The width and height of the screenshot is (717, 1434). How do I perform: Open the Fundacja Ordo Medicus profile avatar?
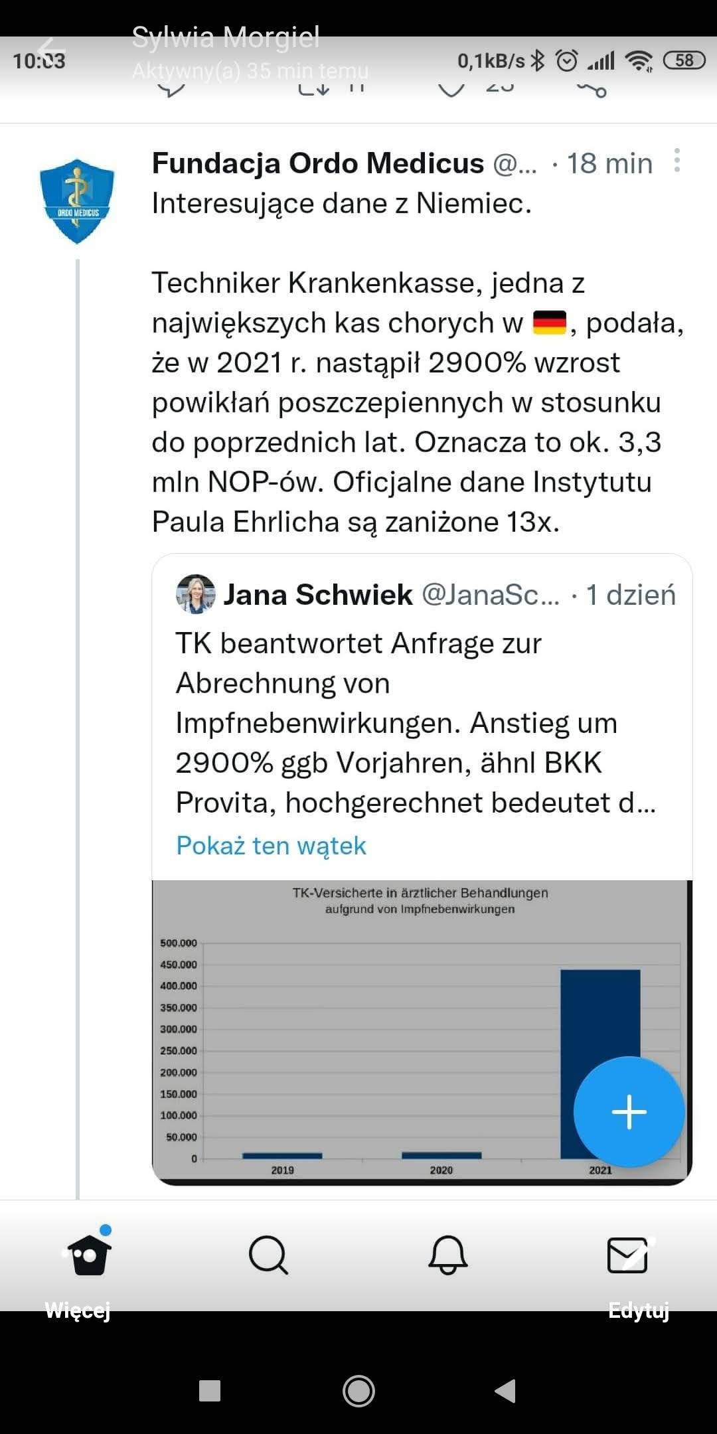tap(77, 200)
